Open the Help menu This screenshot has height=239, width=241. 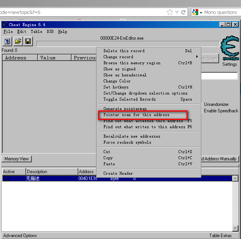pos(62,31)
